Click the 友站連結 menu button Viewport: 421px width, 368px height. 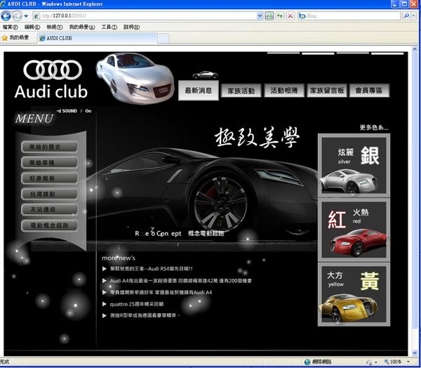[49, 209]
